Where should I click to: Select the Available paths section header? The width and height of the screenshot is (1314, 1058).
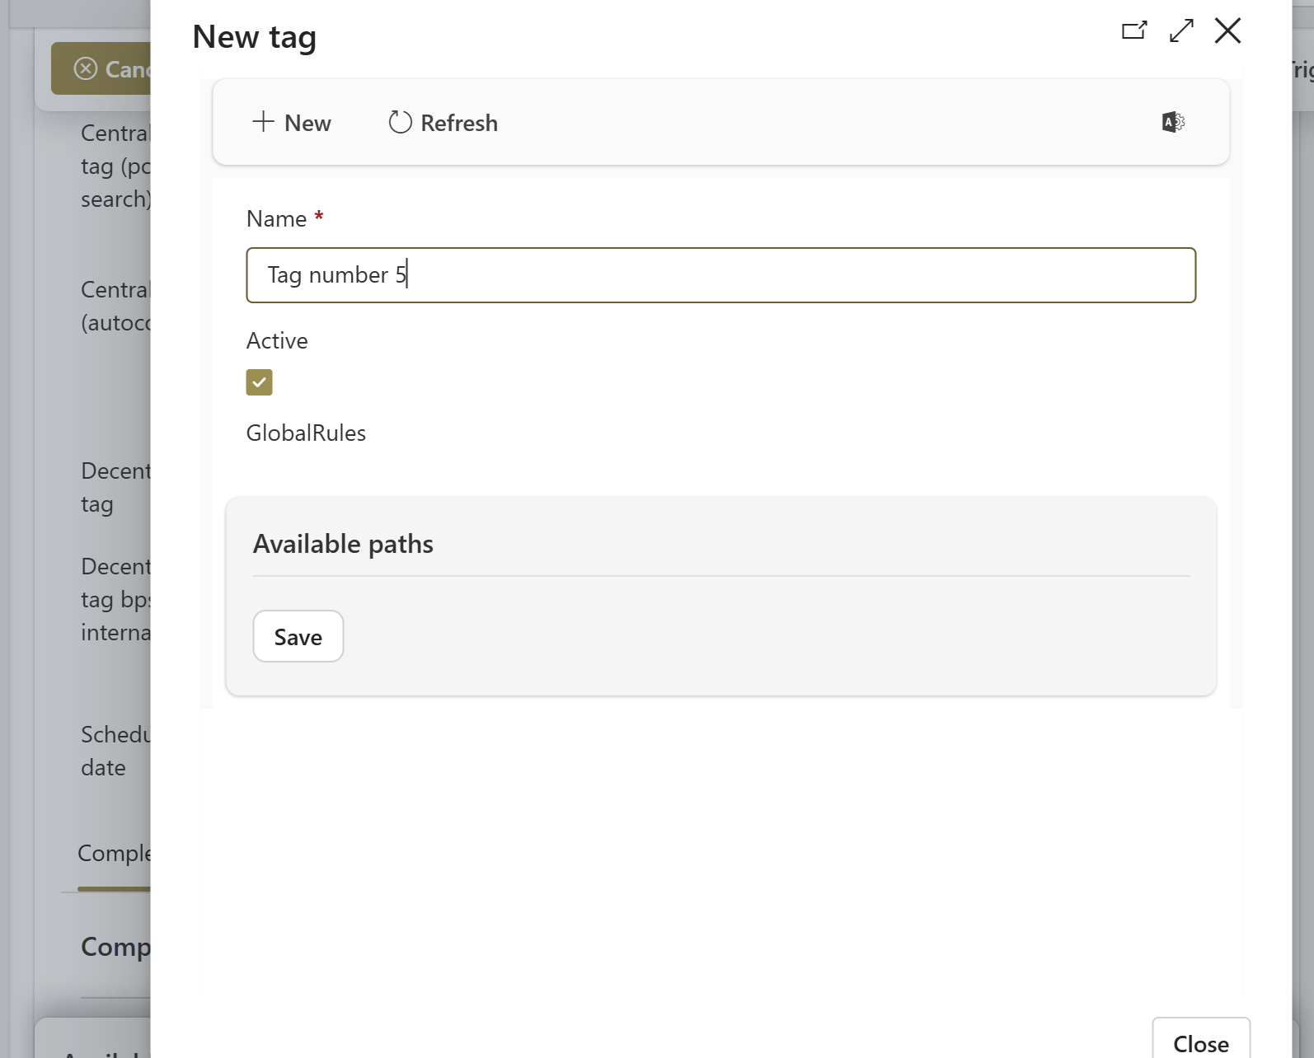(343, 544)
